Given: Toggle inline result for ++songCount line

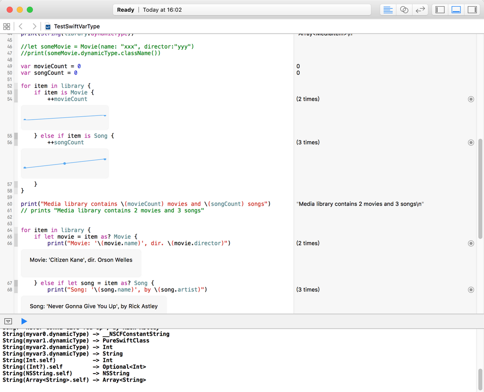Looking at the screenshot, I should (x=471, y=142).
